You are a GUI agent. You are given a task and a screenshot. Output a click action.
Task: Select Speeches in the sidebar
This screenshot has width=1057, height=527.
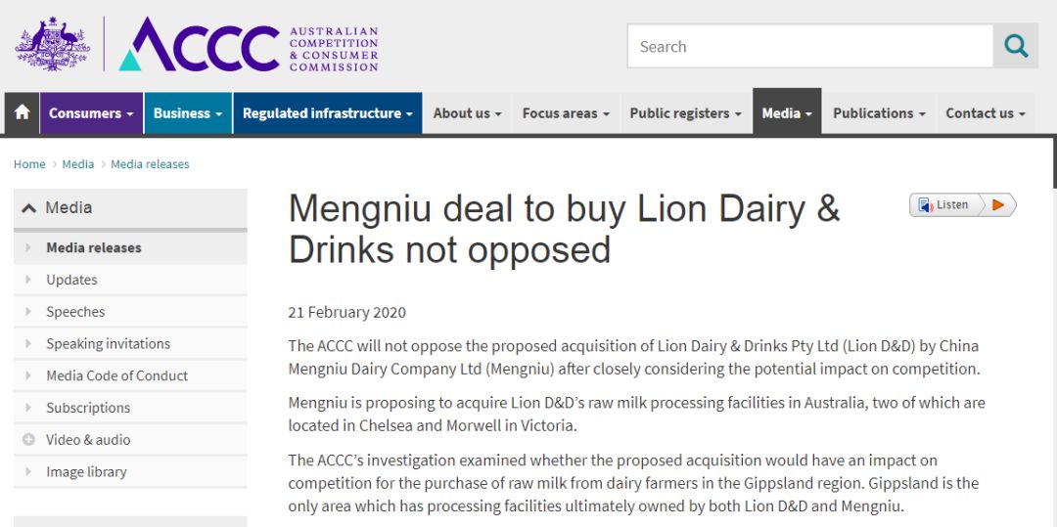tap(75, 312)
